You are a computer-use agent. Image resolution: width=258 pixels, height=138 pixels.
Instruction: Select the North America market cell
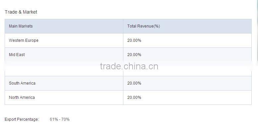22,98
